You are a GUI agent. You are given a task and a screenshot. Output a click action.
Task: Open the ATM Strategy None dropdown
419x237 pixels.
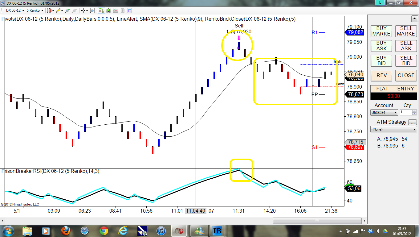click(394, 129)
